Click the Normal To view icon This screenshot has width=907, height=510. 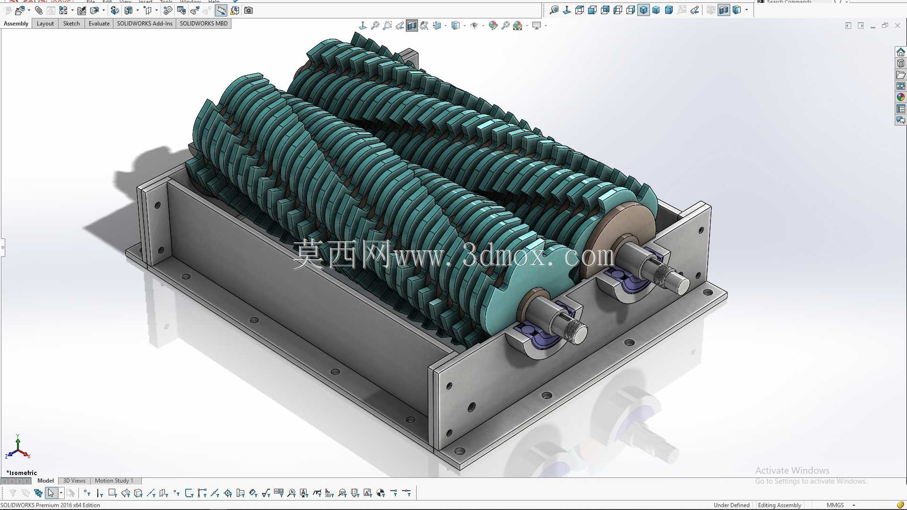coord(567,10)
